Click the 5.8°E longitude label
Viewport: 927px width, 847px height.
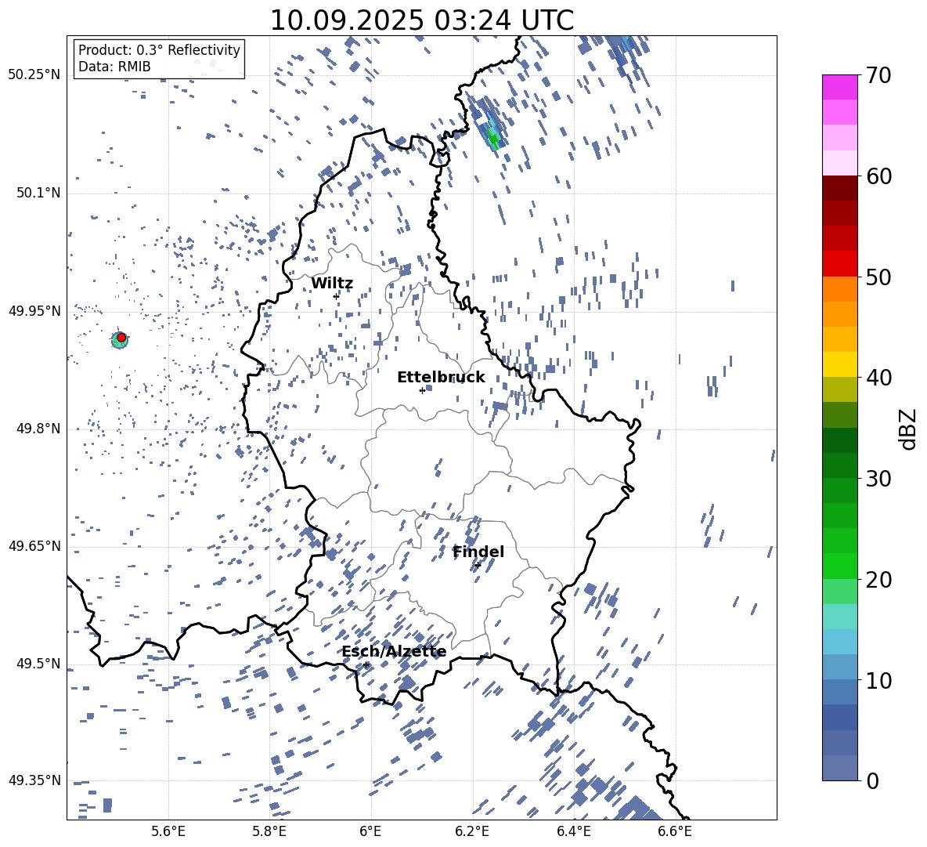pos(269,831)
